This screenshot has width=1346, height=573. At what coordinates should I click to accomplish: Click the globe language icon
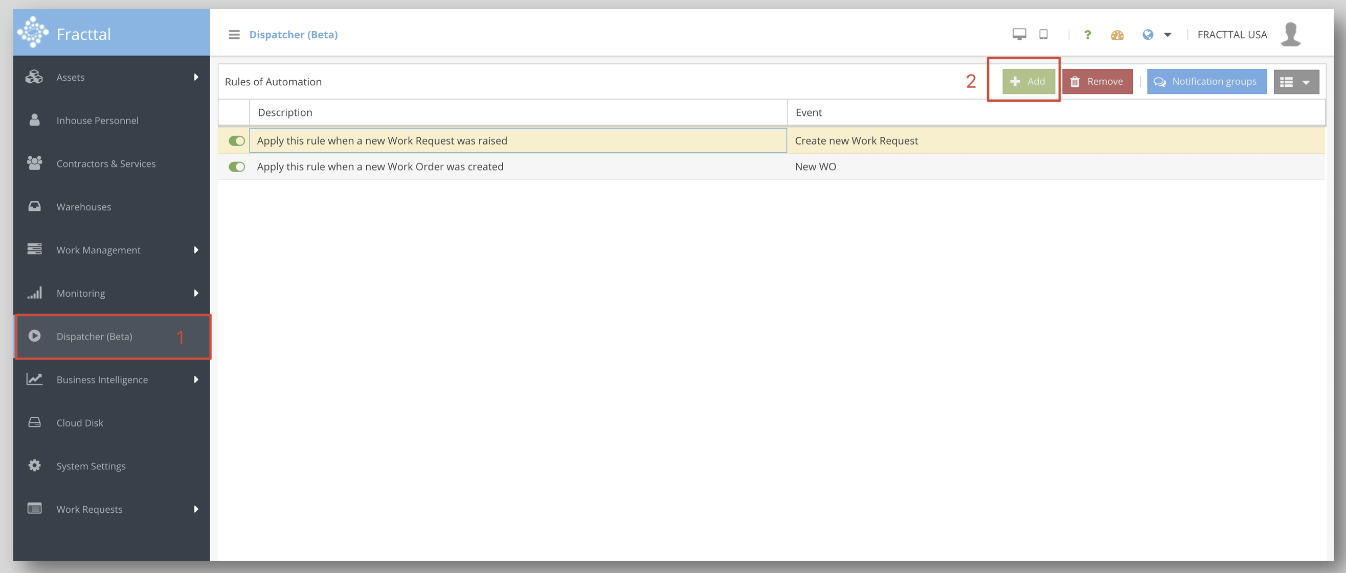coord(1148,35)
